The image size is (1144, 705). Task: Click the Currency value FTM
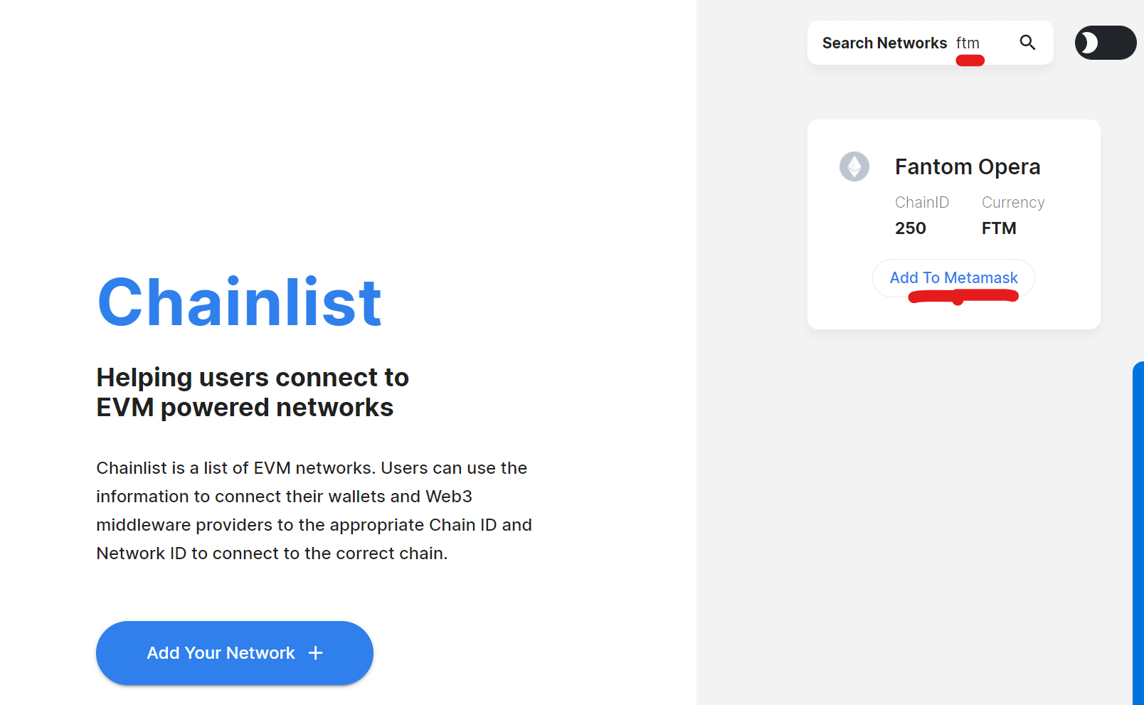point(998,228)
